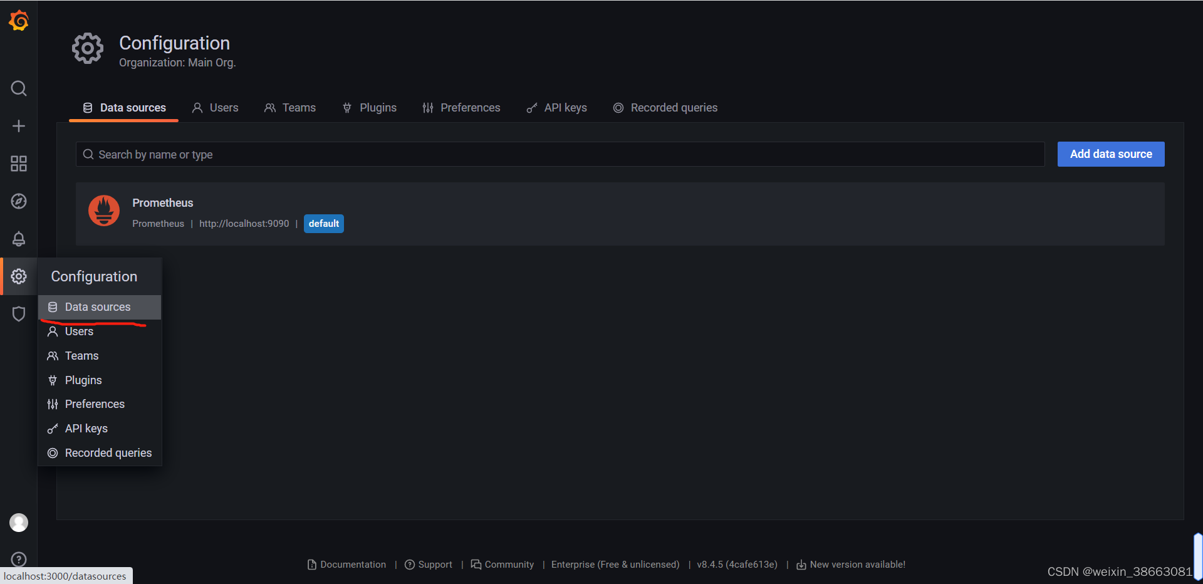Open the Prometheus data source name
Viewport: 1203px width, 584px height.
pos(163,203)
